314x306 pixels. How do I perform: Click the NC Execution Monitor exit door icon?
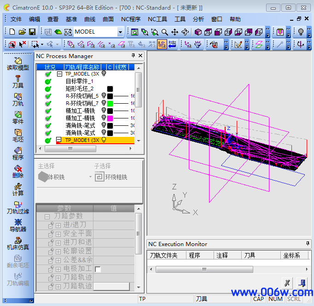(302, 283)
